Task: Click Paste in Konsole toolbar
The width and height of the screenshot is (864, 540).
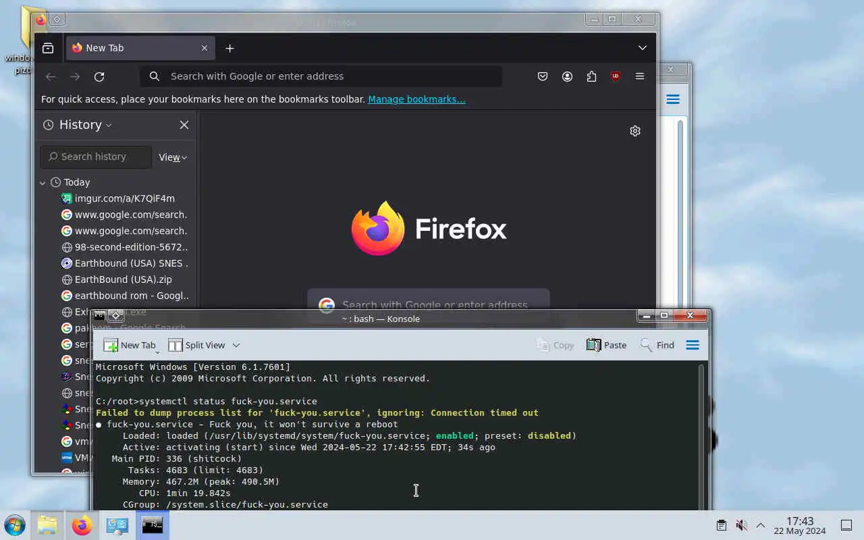Action: coord(606,345)
